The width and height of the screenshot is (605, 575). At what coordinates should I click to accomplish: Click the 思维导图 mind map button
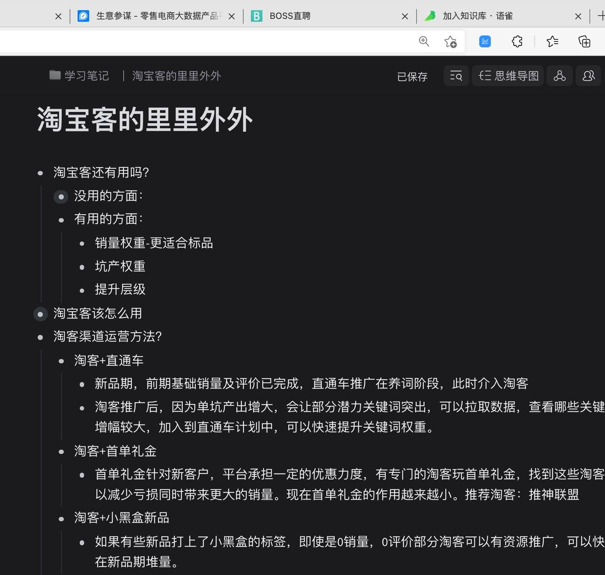(508, 76)
